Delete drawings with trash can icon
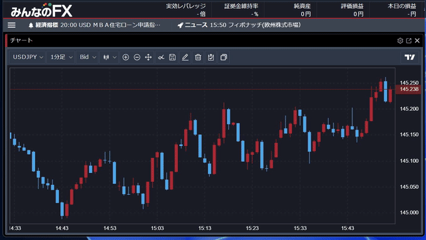426x240 pixels. (x=198, y=57)
